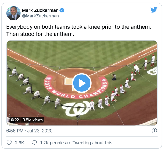Click the Twitter bird logo
The width and height of the screenshot is (168, 154).
click(154, 10)
